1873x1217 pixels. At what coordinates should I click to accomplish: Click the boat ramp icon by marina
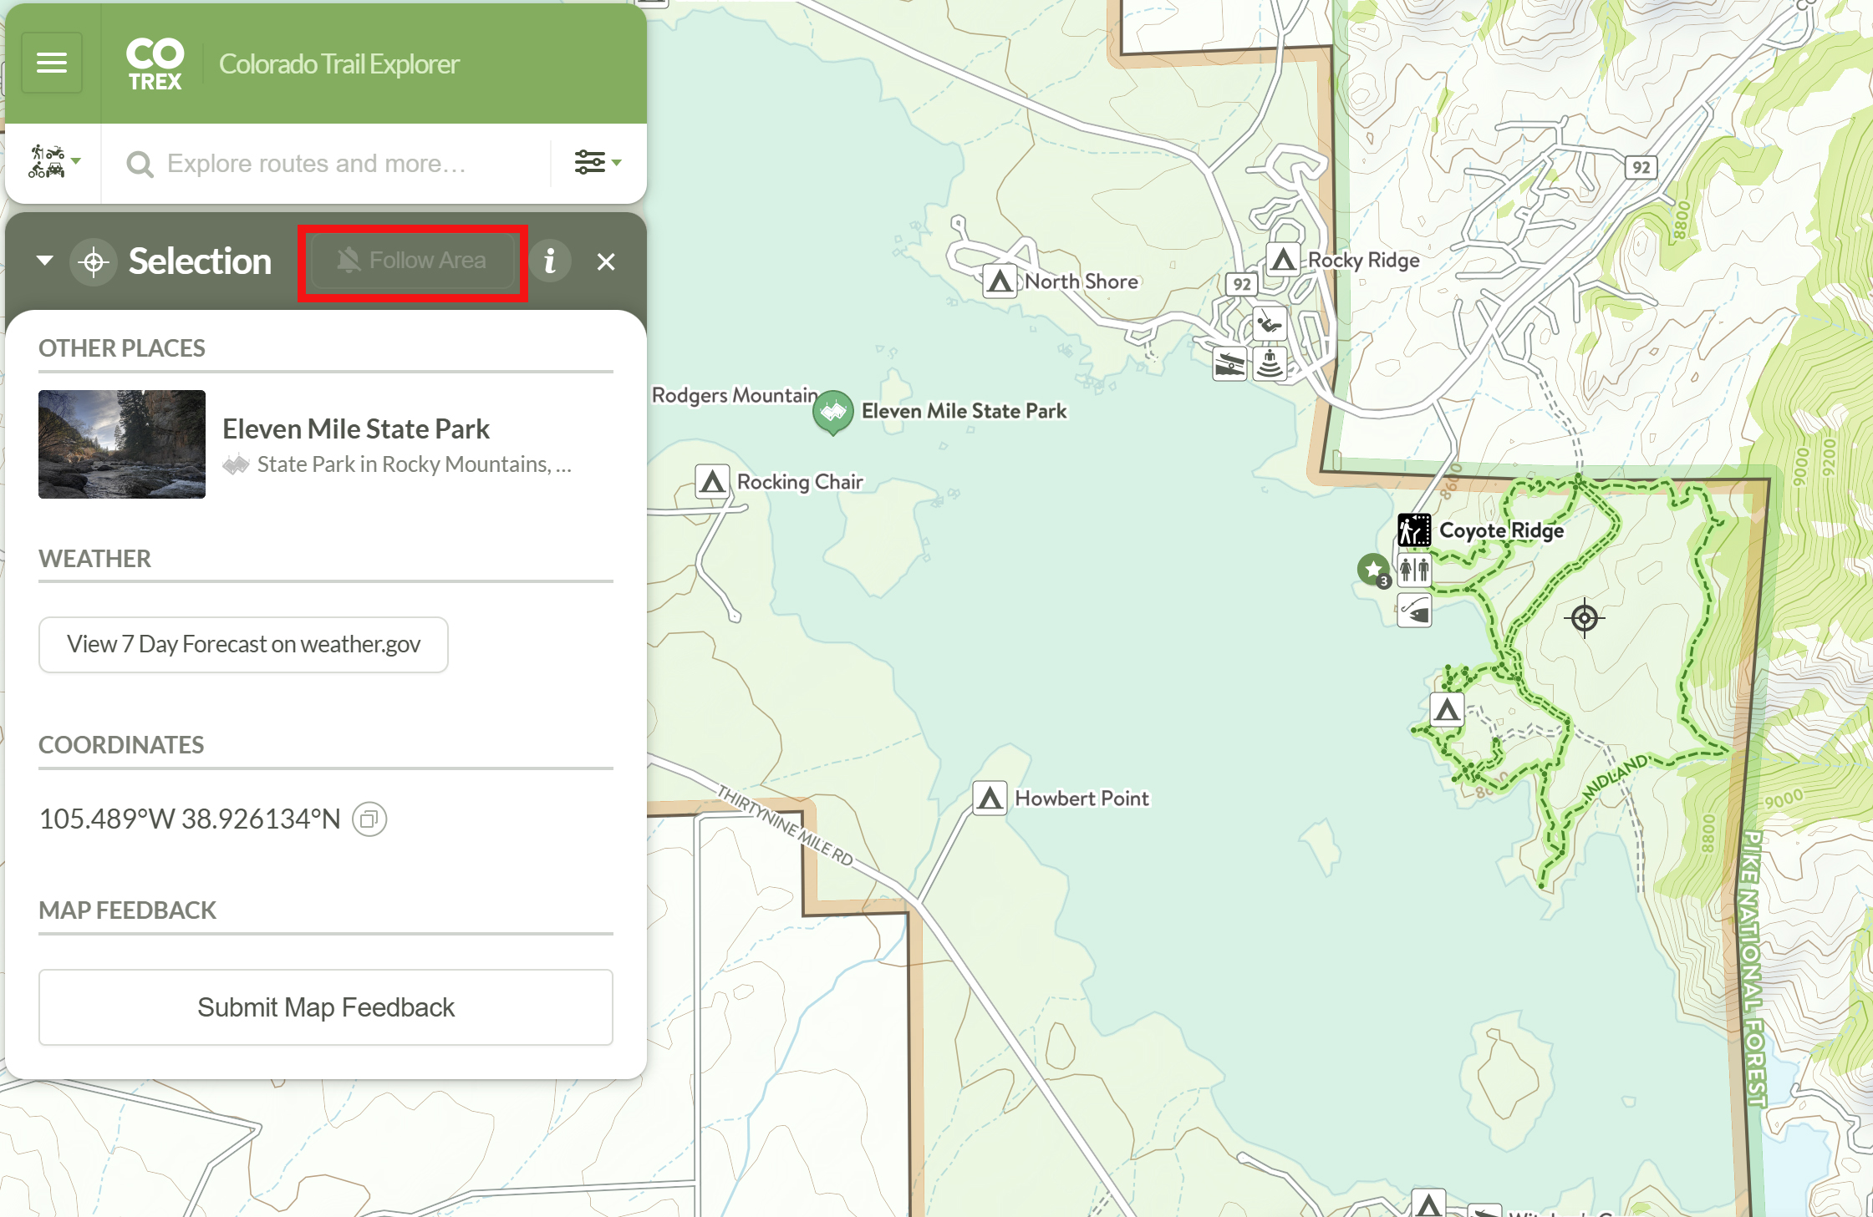1229,364
